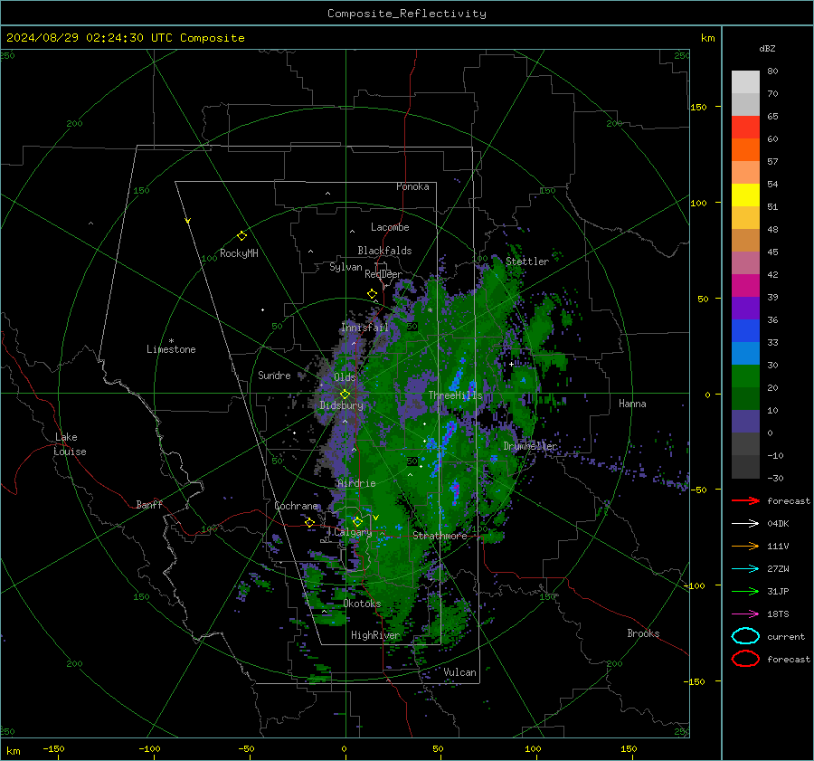
Task: Pick the royal blue 36 dBZ swatch
Action: pos(745,331)
